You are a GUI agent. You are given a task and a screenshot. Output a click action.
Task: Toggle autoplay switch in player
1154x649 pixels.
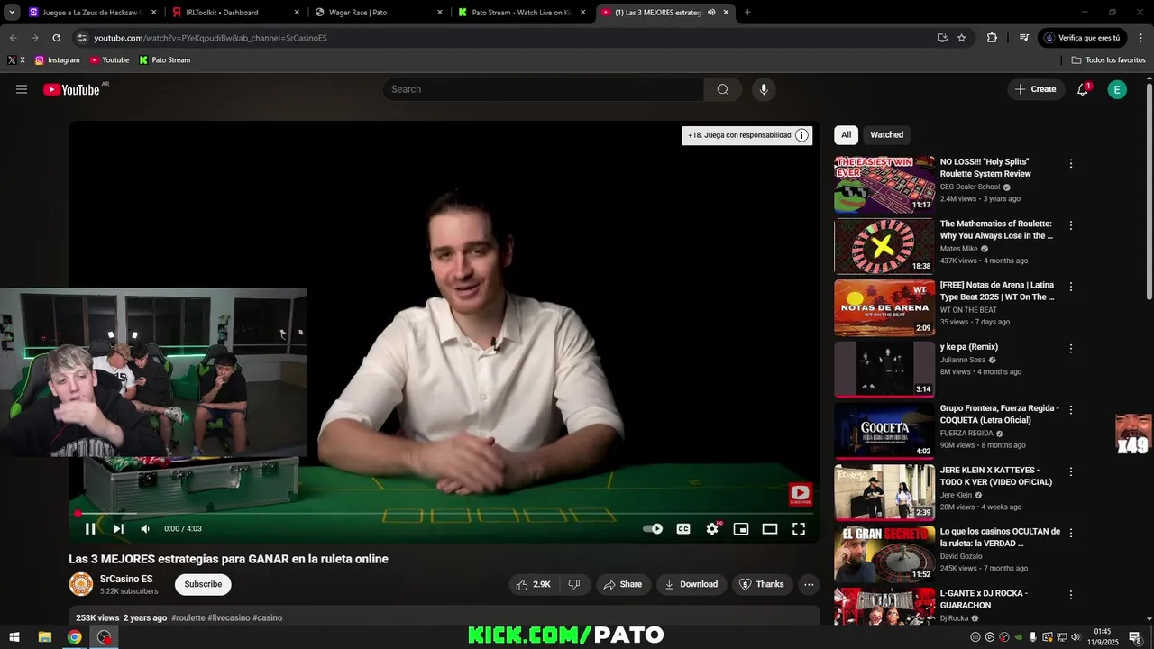pyautogui.click(x=653, y=529)
